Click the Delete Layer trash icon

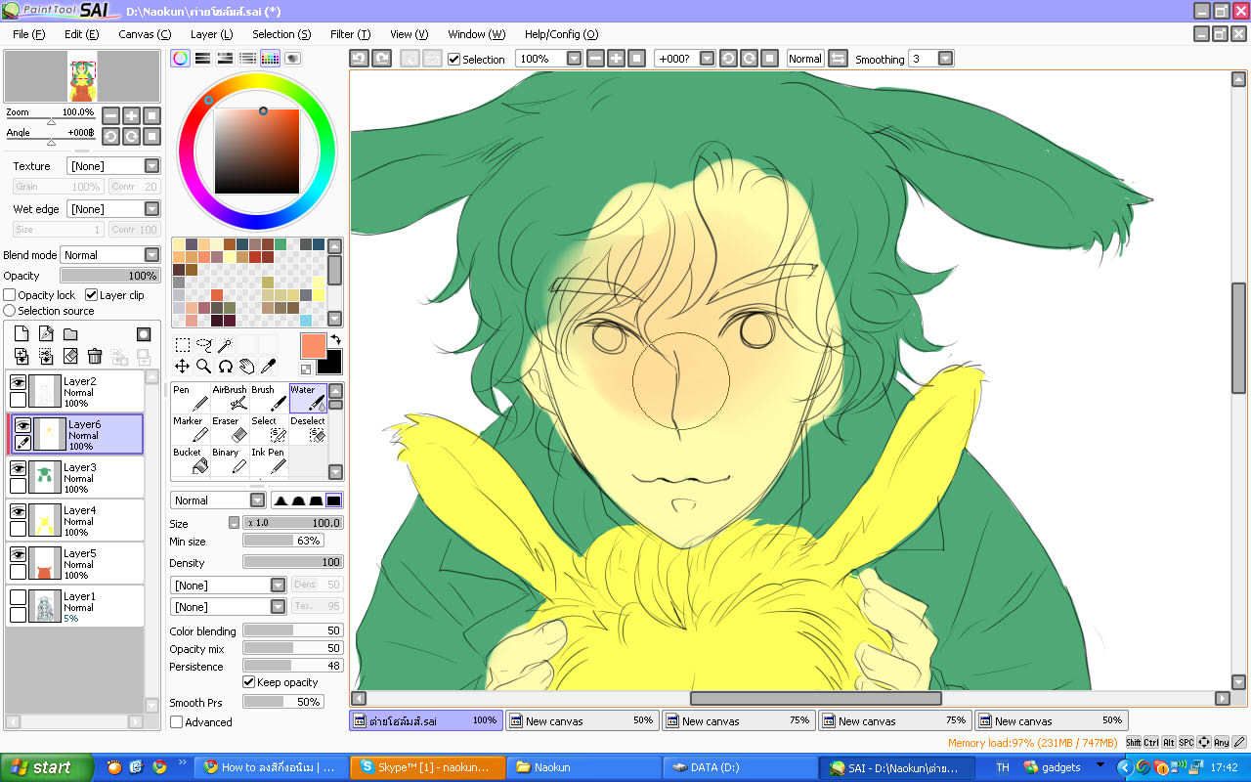95,357
